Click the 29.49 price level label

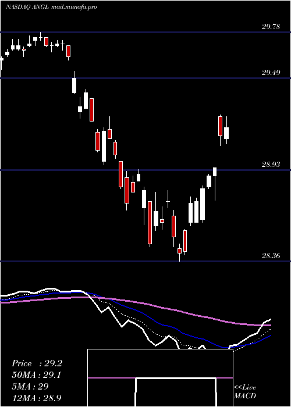(271, 73)
